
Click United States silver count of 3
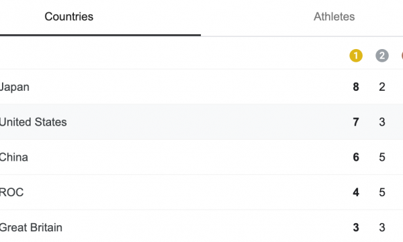(382, 122)
